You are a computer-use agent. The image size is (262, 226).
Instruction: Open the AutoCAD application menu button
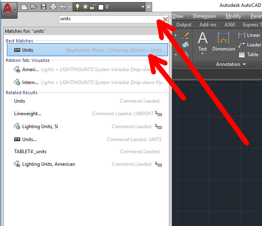coord(9,10)
